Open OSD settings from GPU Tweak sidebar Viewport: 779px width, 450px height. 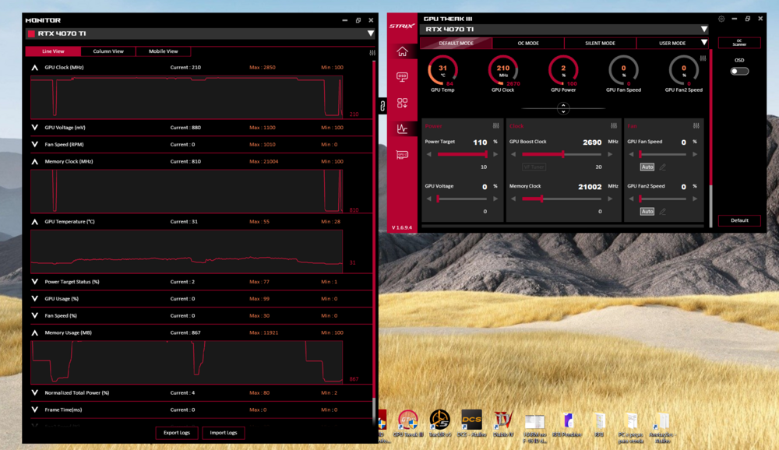point(402,77)
